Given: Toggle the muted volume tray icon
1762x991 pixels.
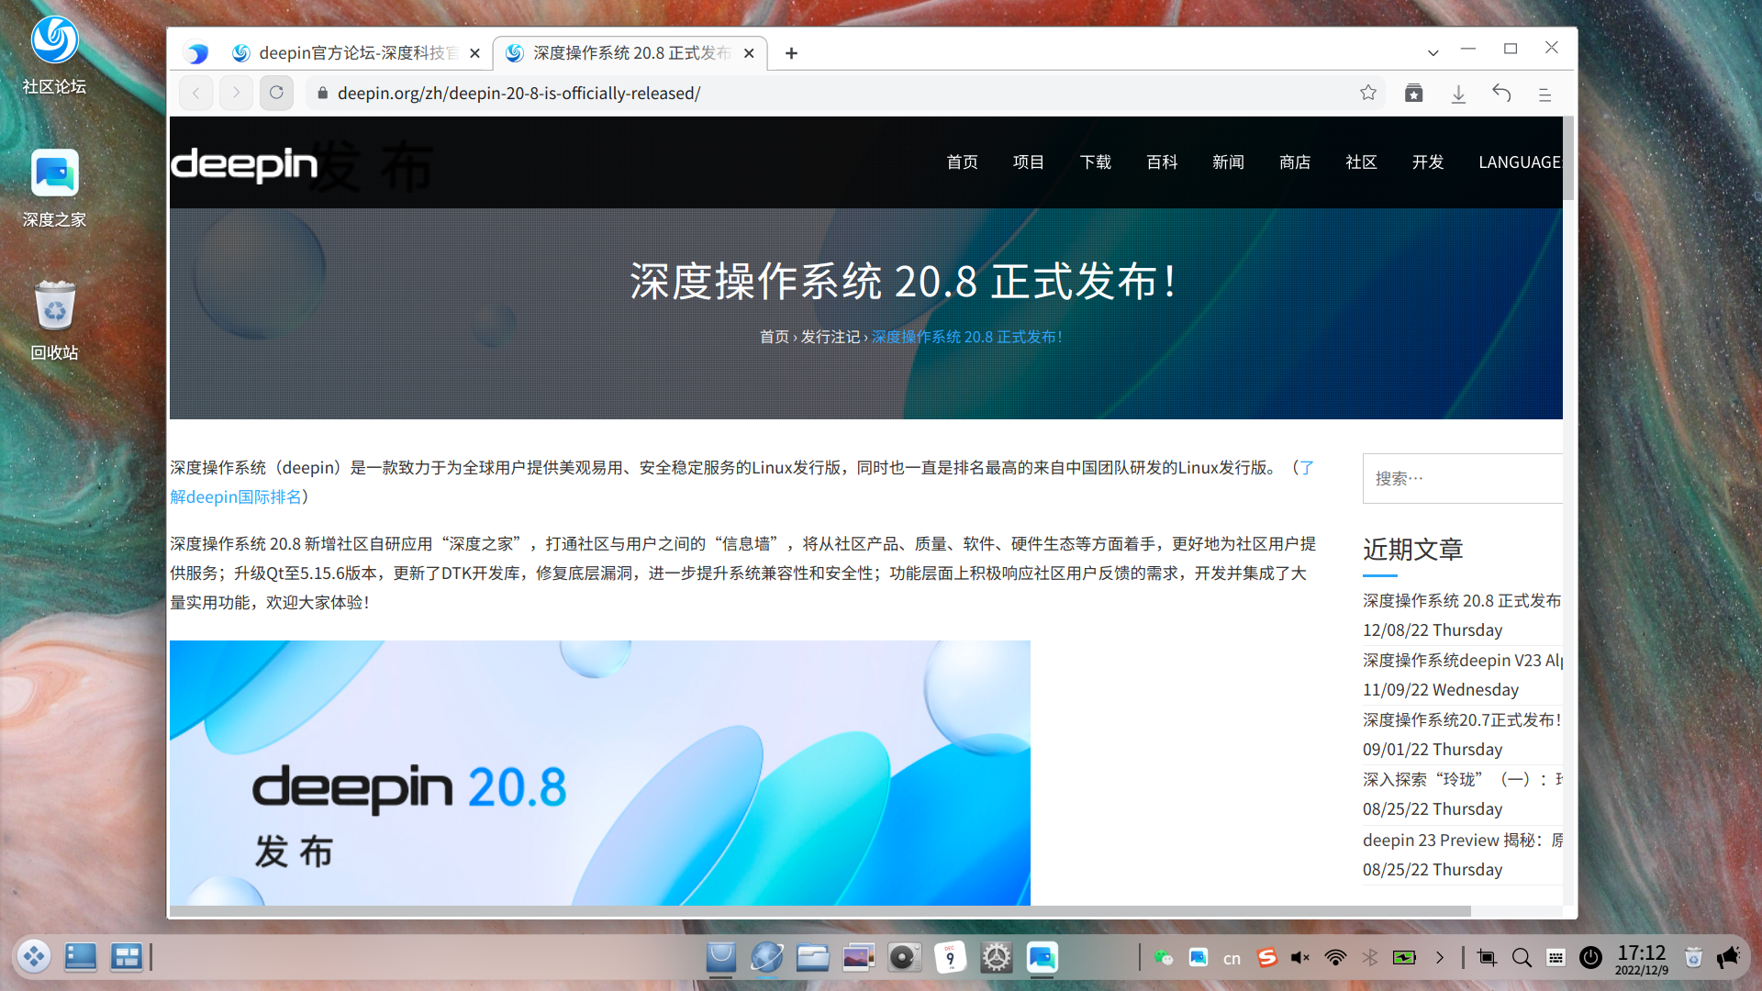Looking at the screenshot, I should tap(1300, 958).
